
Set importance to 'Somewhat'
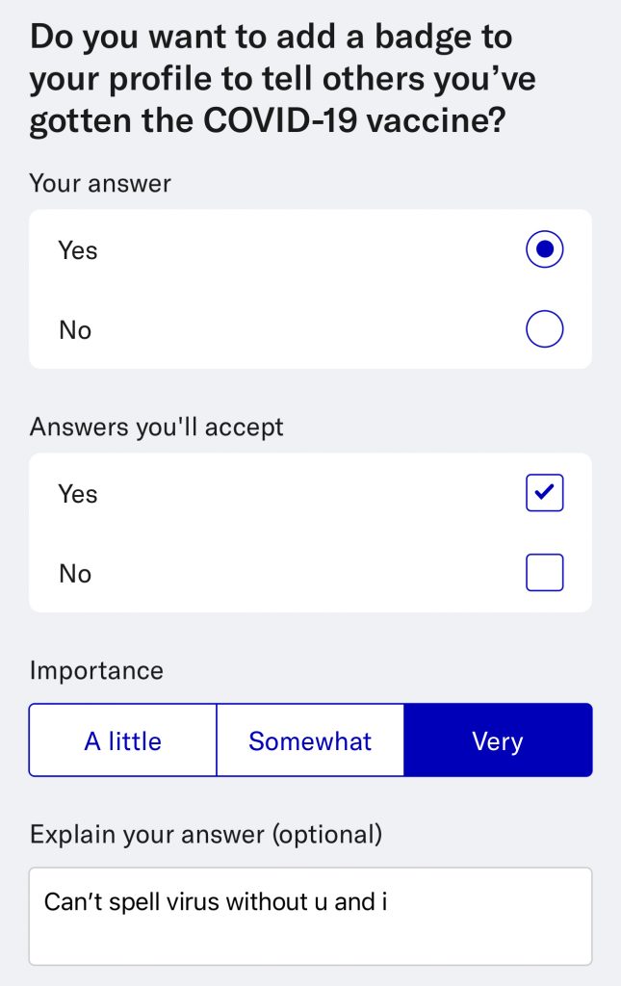(x=310, y=740)
